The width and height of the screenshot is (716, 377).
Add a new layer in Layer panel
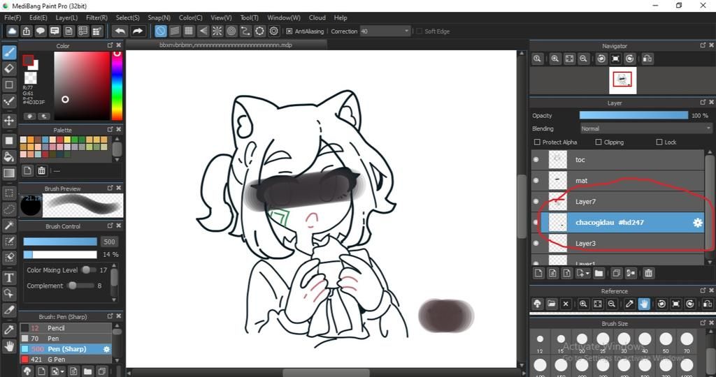coord(538,273)
